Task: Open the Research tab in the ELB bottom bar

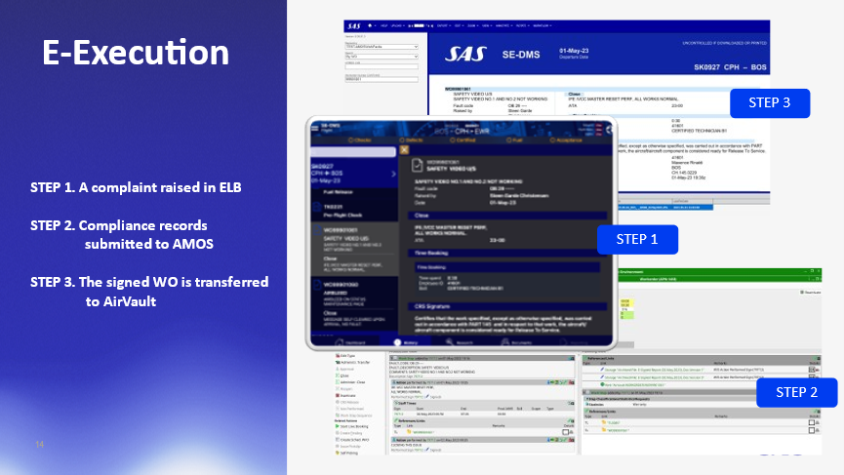Action: click(460, 342)
